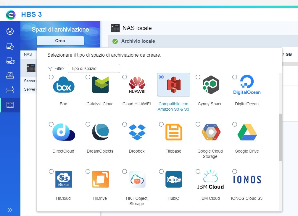Select the DigitalOcean radio button
The height and width of the screenshot is (216, 298).
(234, 77)
